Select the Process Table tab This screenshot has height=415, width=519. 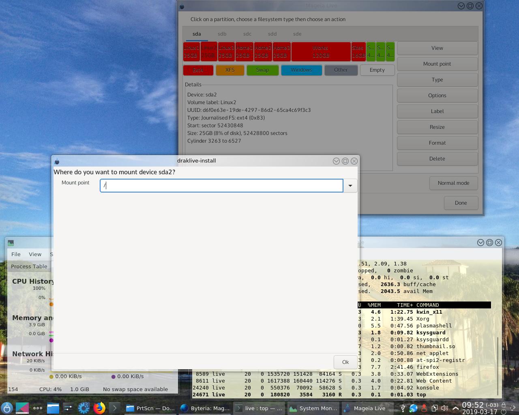29,266
